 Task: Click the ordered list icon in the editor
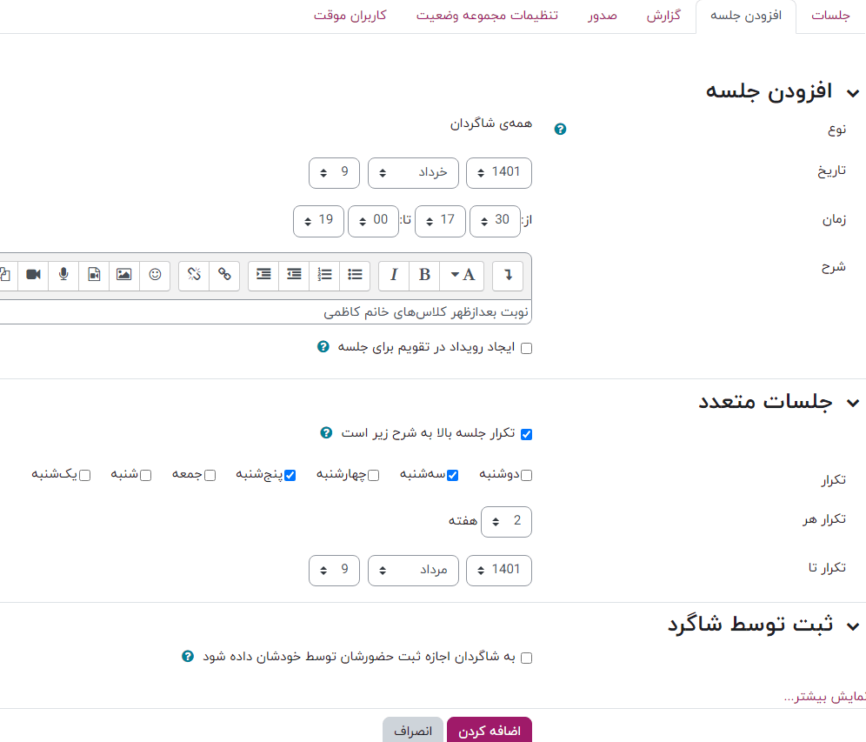(323, 275)
